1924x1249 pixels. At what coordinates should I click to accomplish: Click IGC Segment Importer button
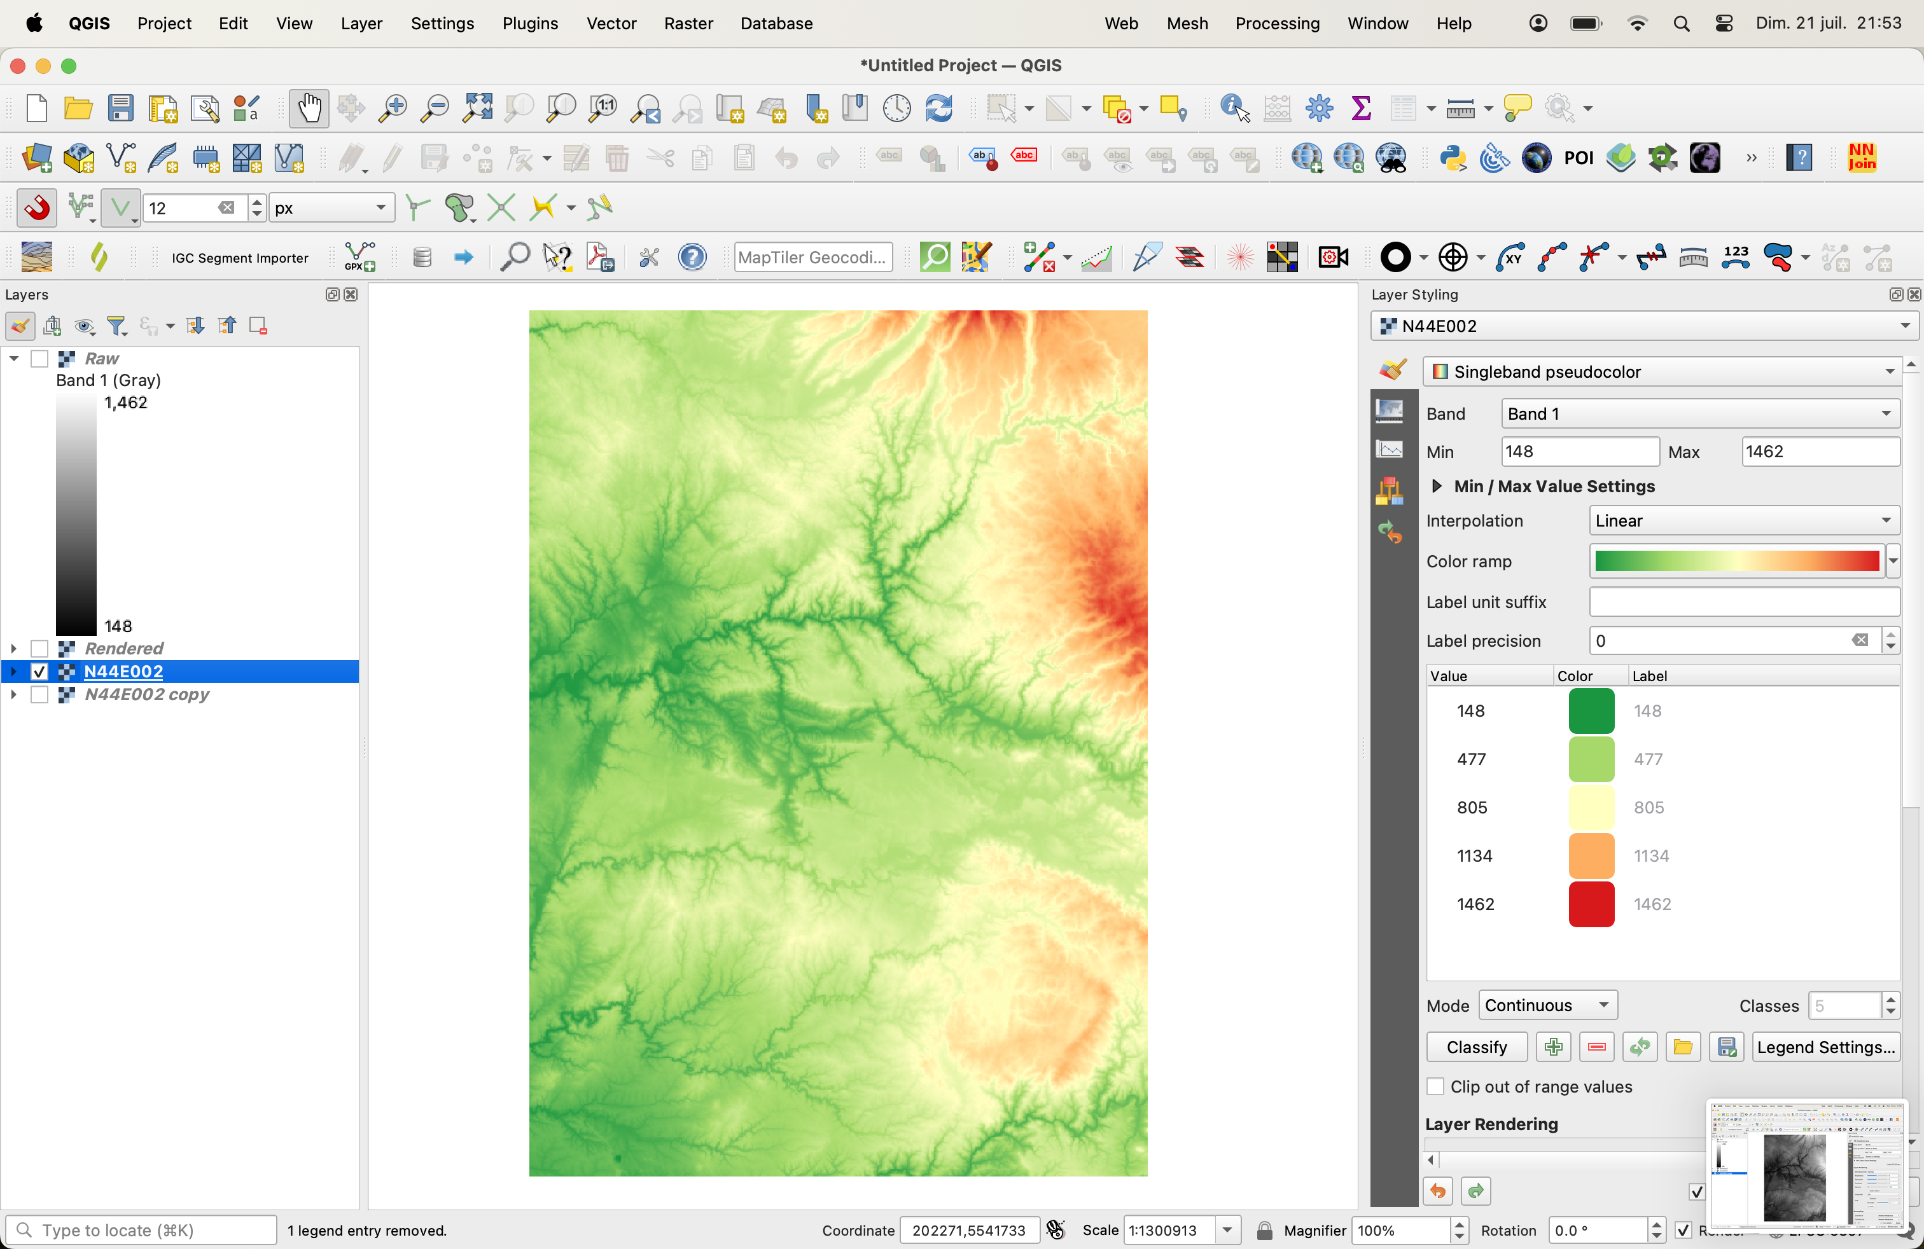point(240,258)
